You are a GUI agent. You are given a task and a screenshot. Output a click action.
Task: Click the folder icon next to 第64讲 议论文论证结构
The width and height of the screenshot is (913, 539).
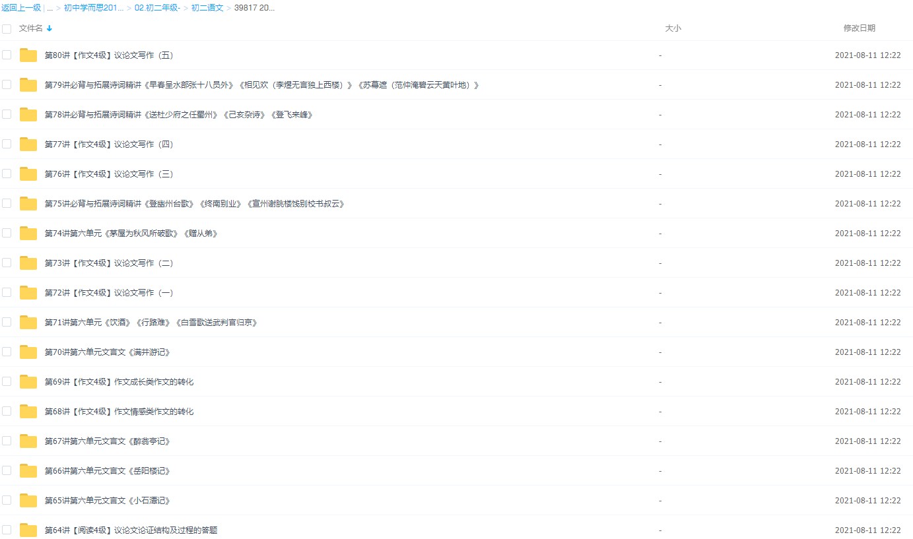point(27,530)
